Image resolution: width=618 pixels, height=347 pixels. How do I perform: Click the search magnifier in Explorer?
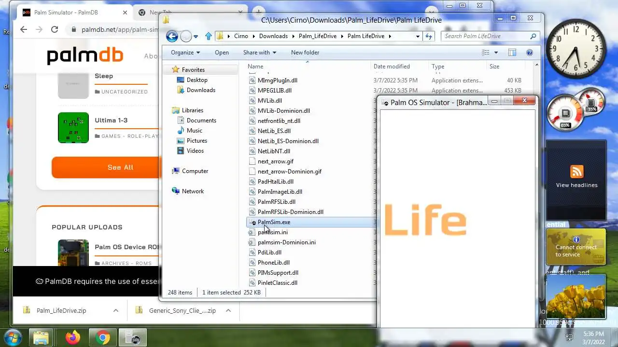(533, 36)
